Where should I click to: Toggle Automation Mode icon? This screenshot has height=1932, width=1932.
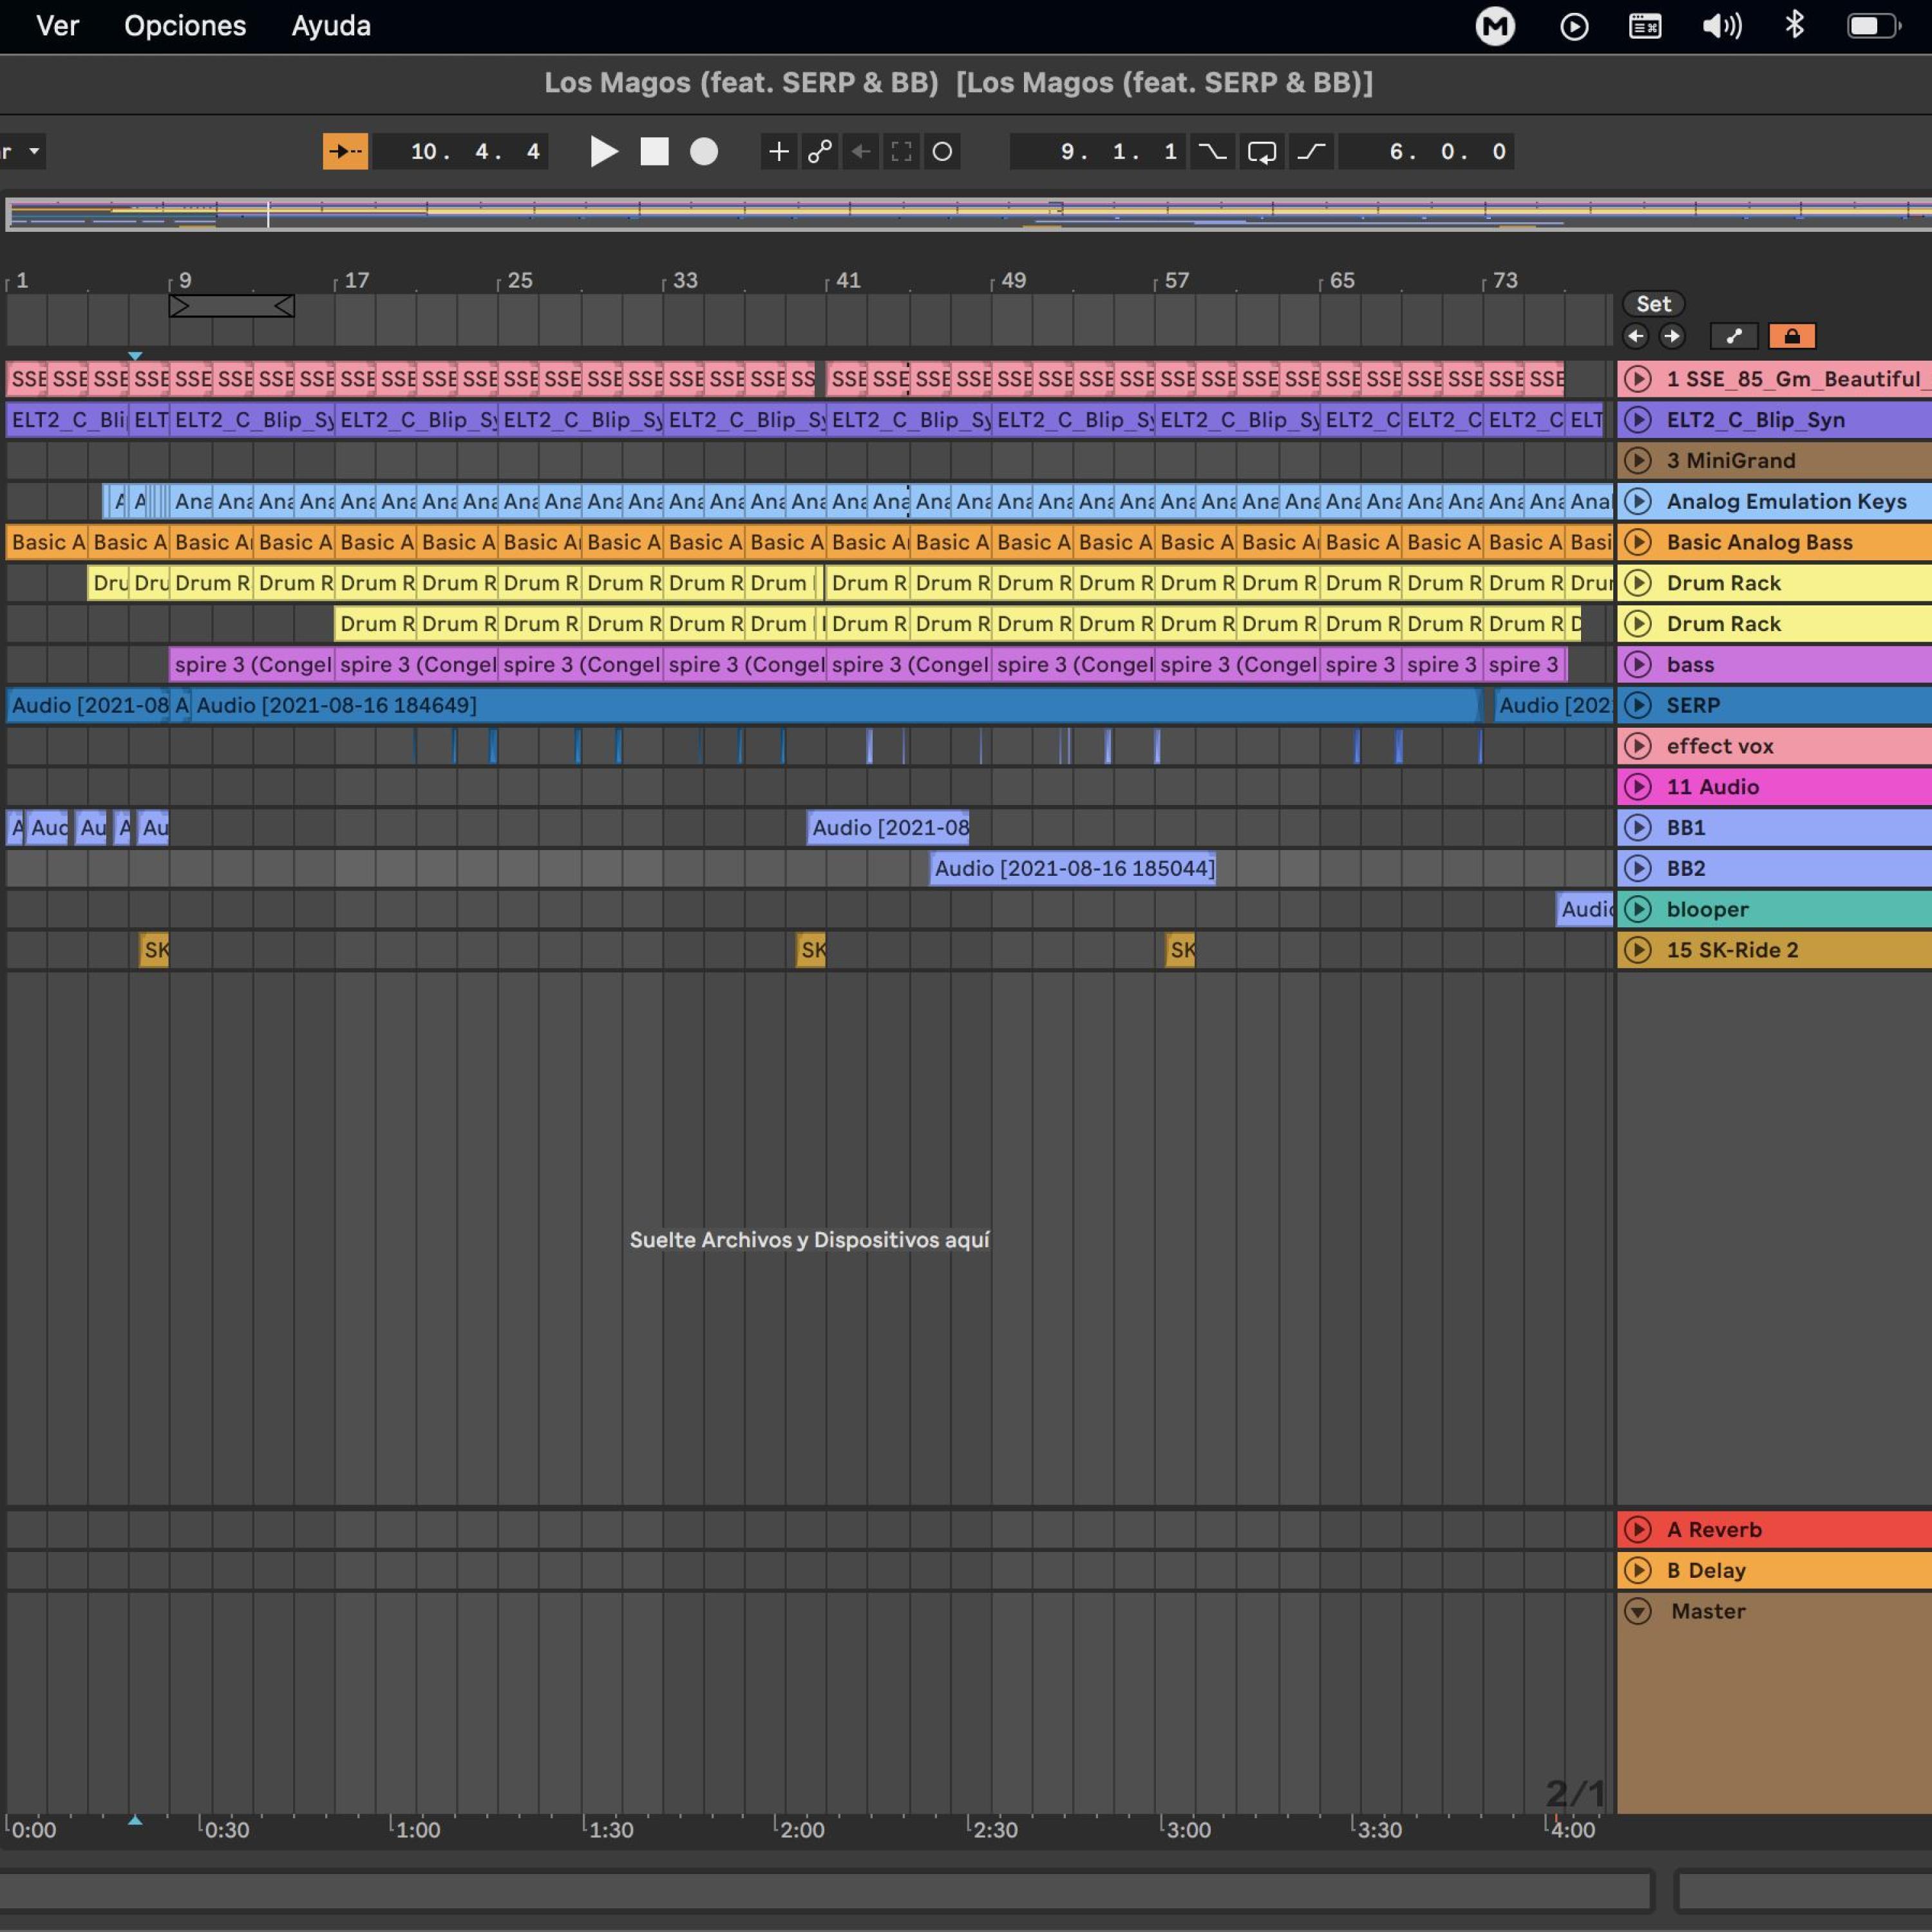click(1734, 336)
